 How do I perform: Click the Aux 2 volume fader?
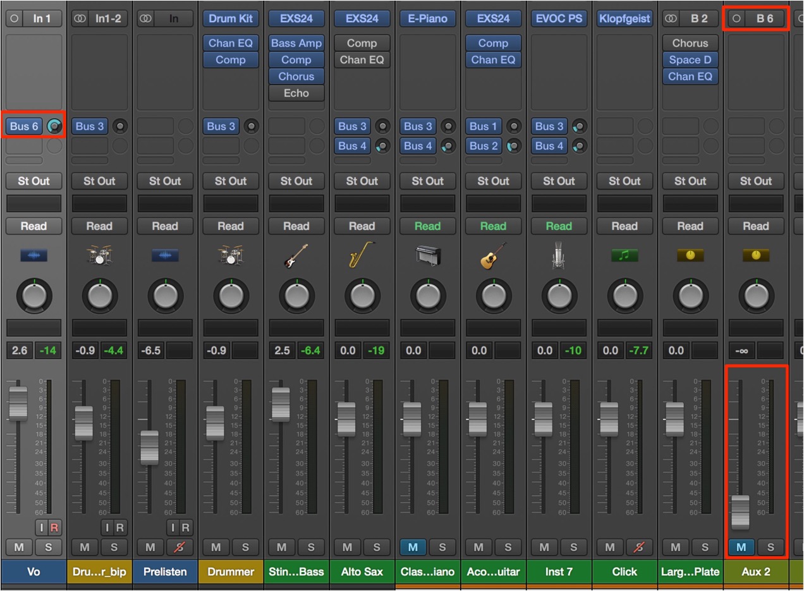(x=741, y=512)
